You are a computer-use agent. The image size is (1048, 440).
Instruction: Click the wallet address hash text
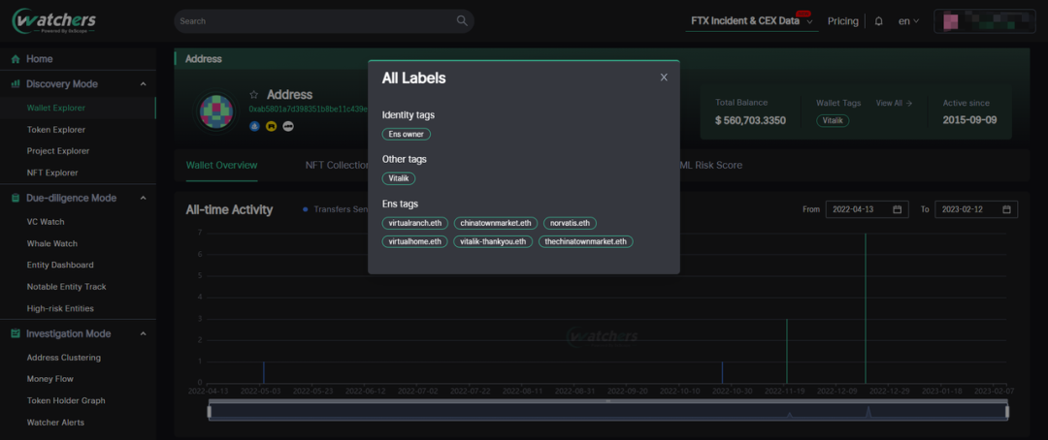click(x=308, y=109)
